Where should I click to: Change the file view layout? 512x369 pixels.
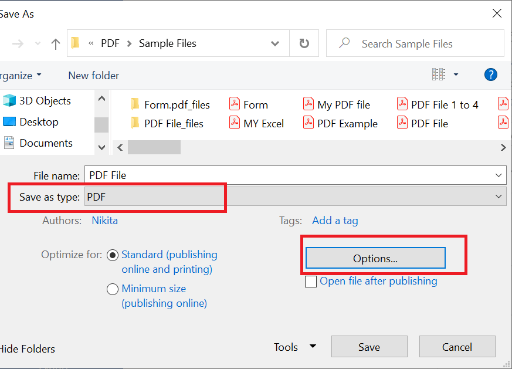(x=440, y=74)
